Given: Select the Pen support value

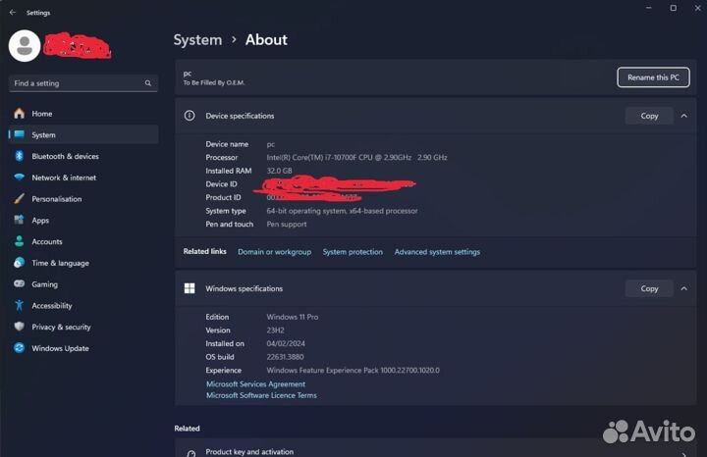Looking at the screenshot, I should click(x=287, y=224).
